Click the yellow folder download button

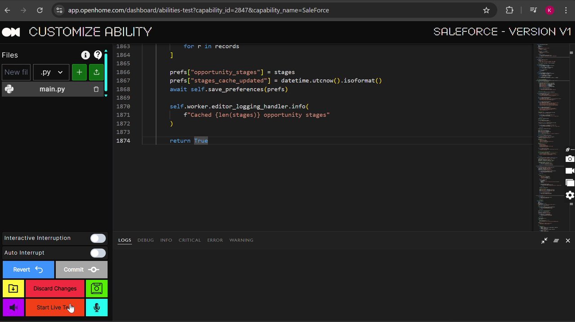(x=13, y=289)
